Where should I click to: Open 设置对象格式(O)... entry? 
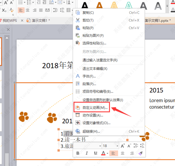[109, 123]
